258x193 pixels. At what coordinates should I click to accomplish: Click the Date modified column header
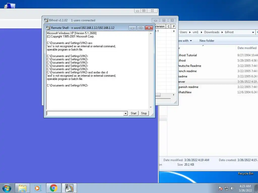247,48
